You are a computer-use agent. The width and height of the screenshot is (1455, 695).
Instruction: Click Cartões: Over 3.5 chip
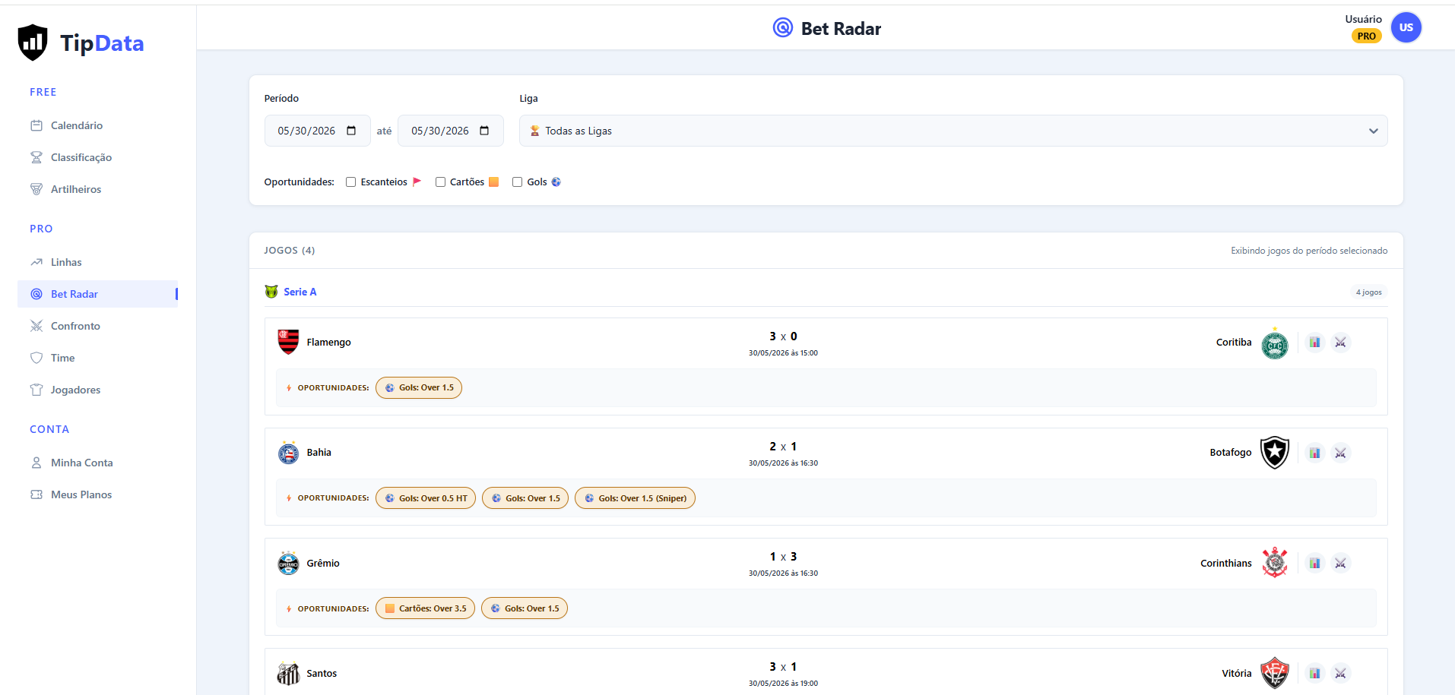[425, 608]
